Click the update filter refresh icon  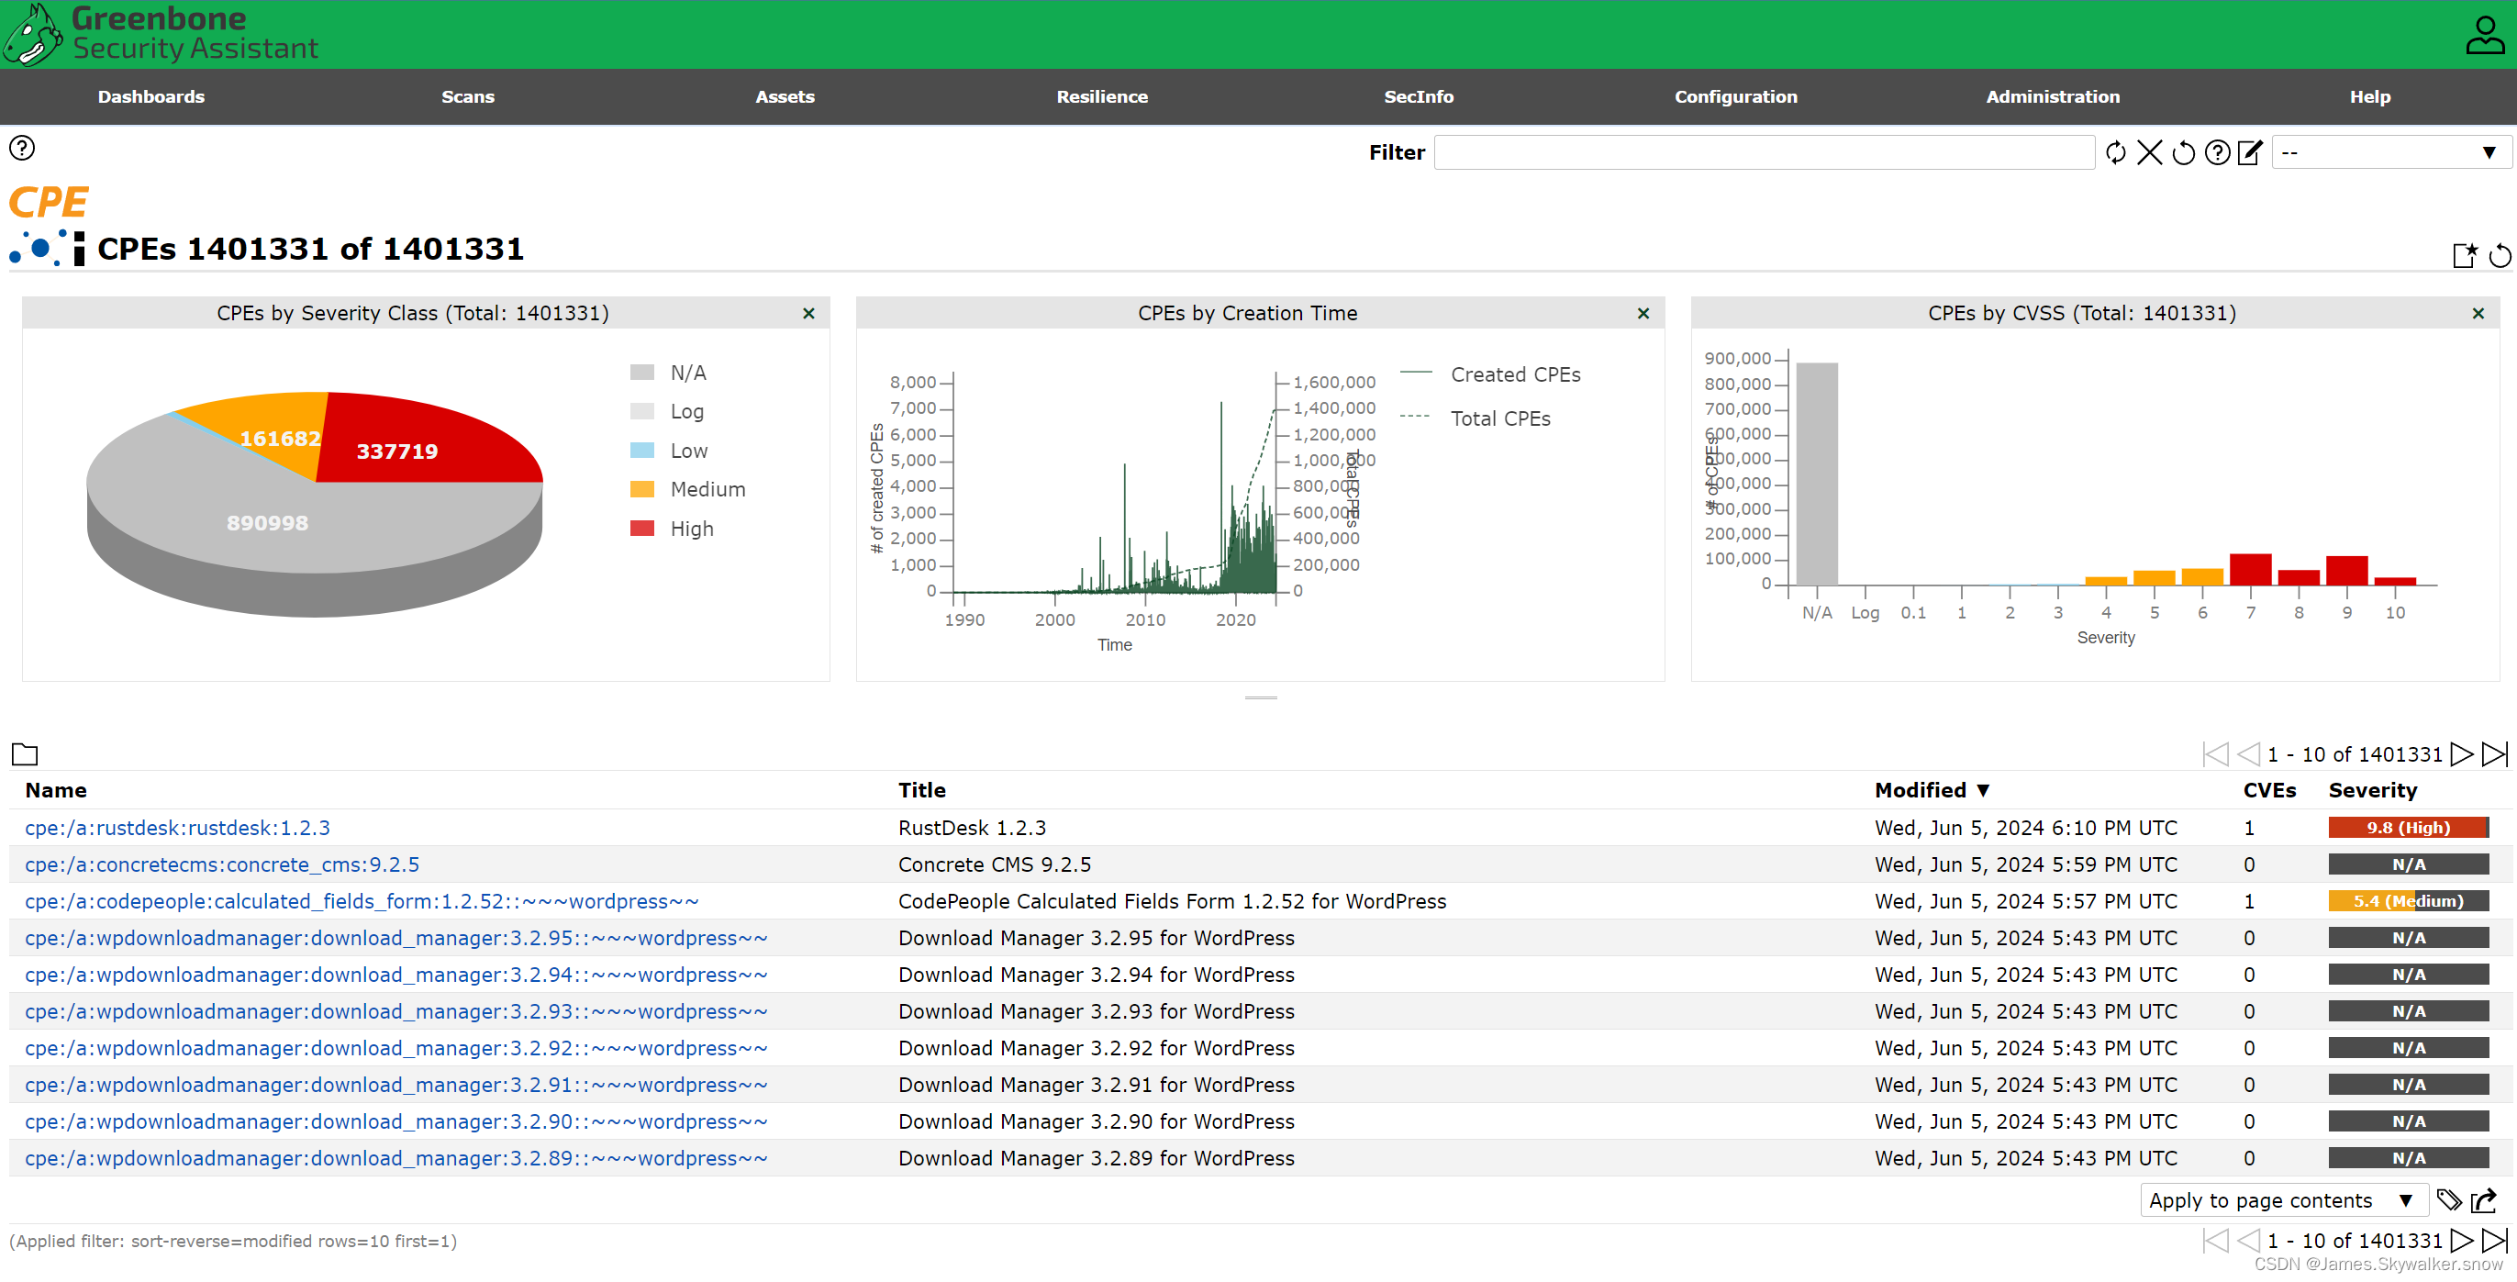coord(2115,152)
